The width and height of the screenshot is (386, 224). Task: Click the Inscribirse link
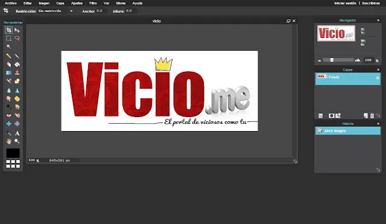tap(371, 3)
